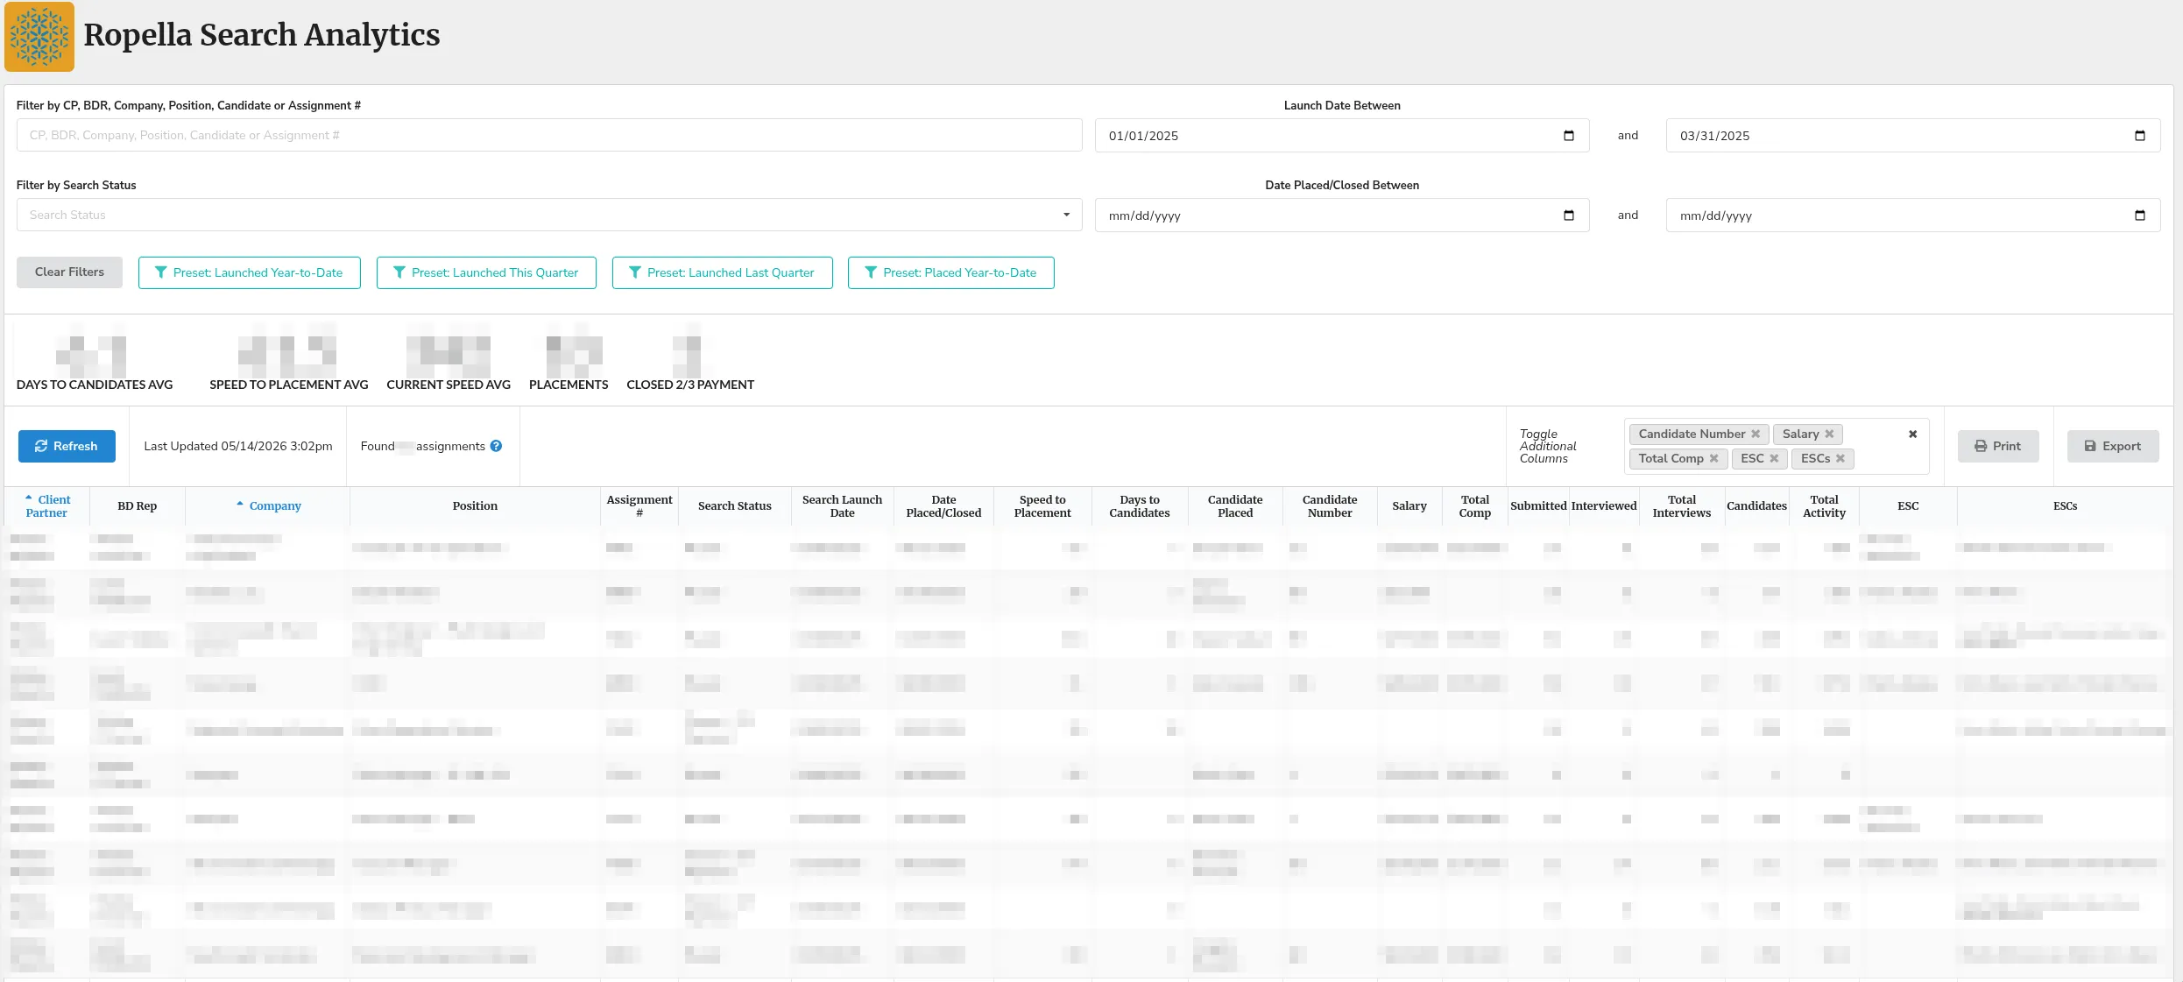
Task: Sort by Interviewed column header
Action: point(1604,506)
